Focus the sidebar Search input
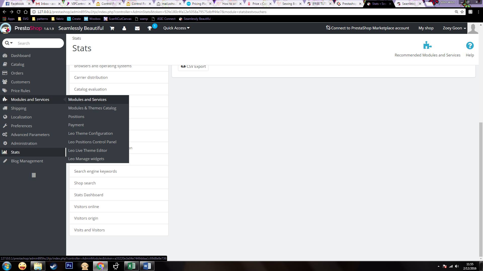The image size is (483, 271). 39,43
